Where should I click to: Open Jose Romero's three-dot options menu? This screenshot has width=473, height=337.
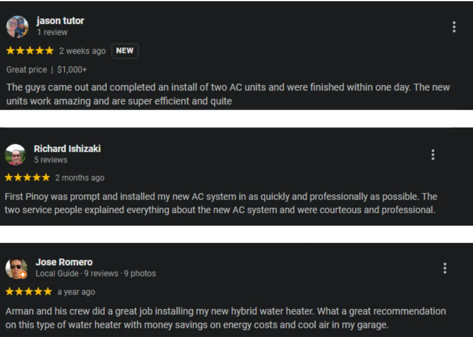click(x=445, y=268)
